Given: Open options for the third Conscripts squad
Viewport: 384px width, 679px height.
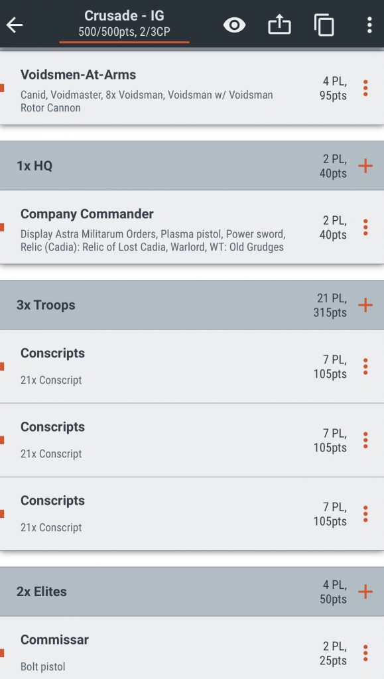Looking at the screenshot, I should (x=366, y=513).
